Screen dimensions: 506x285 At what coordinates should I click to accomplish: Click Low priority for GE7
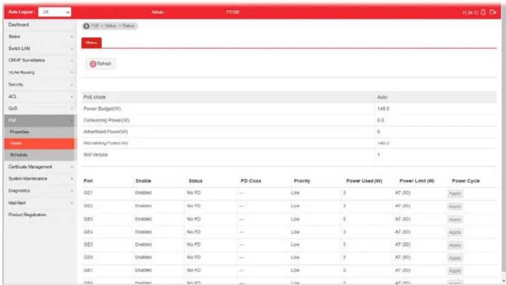295,270
